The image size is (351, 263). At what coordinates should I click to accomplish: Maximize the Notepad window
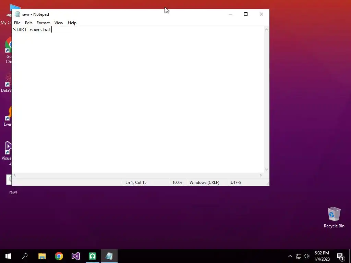[x=246, y=14]
